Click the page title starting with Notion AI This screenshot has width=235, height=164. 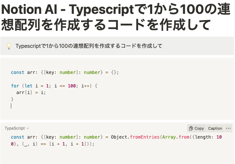pyautogui.click(x=116, y=17)
